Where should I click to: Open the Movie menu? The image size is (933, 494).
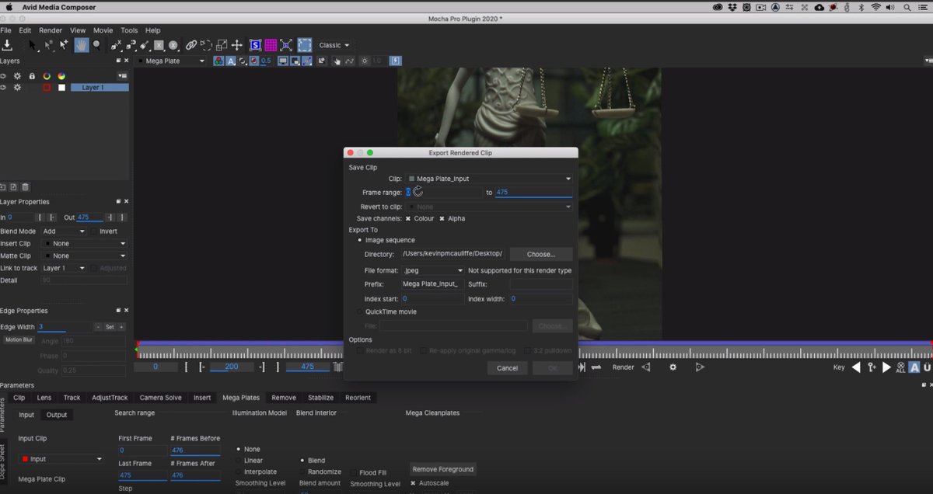(x=103, y=30)
